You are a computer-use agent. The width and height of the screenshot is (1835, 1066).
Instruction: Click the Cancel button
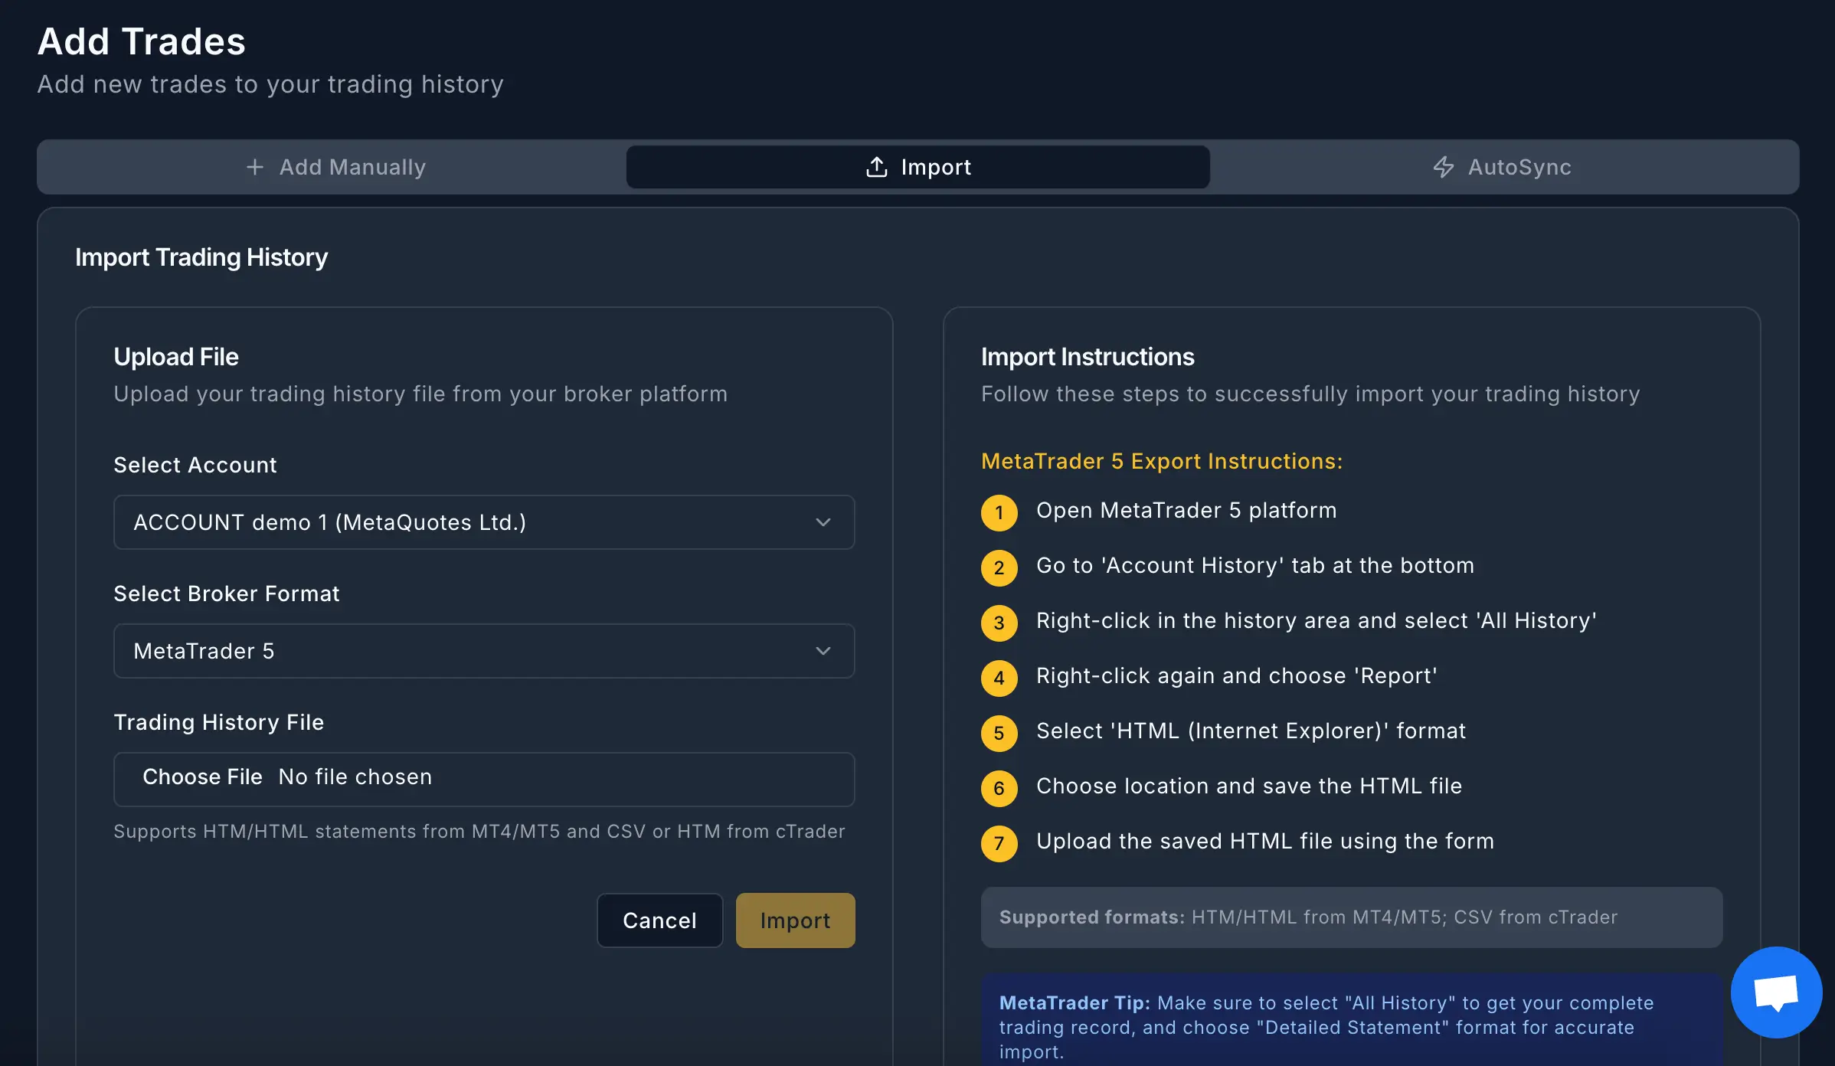659,920
